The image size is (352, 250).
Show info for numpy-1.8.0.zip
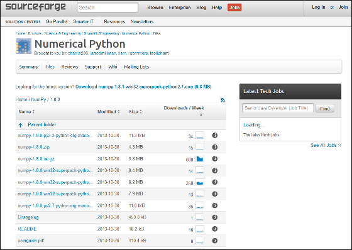click(x=215, y=147)
